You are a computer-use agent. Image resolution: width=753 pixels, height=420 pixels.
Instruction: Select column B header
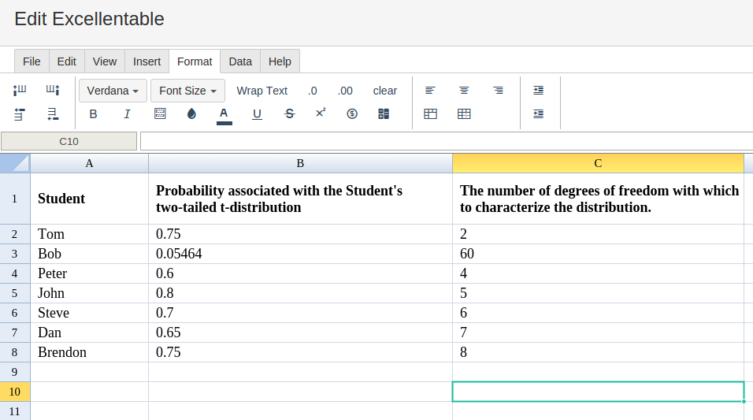pyautogui.click(x=300, y=163)
